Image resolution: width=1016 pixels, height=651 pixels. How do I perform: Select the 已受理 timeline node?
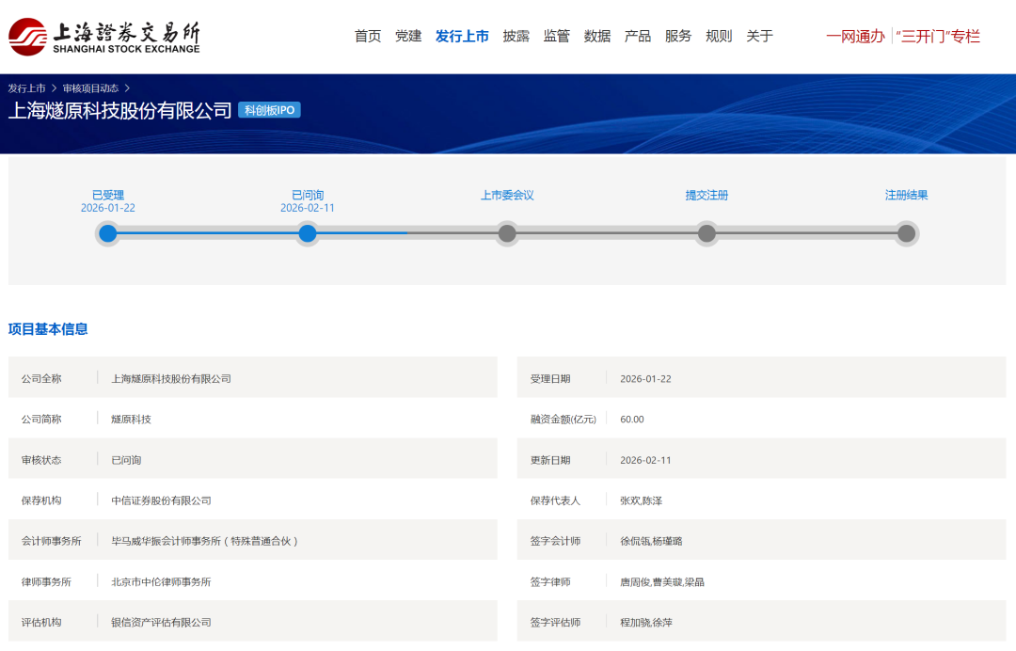[108, 233]
